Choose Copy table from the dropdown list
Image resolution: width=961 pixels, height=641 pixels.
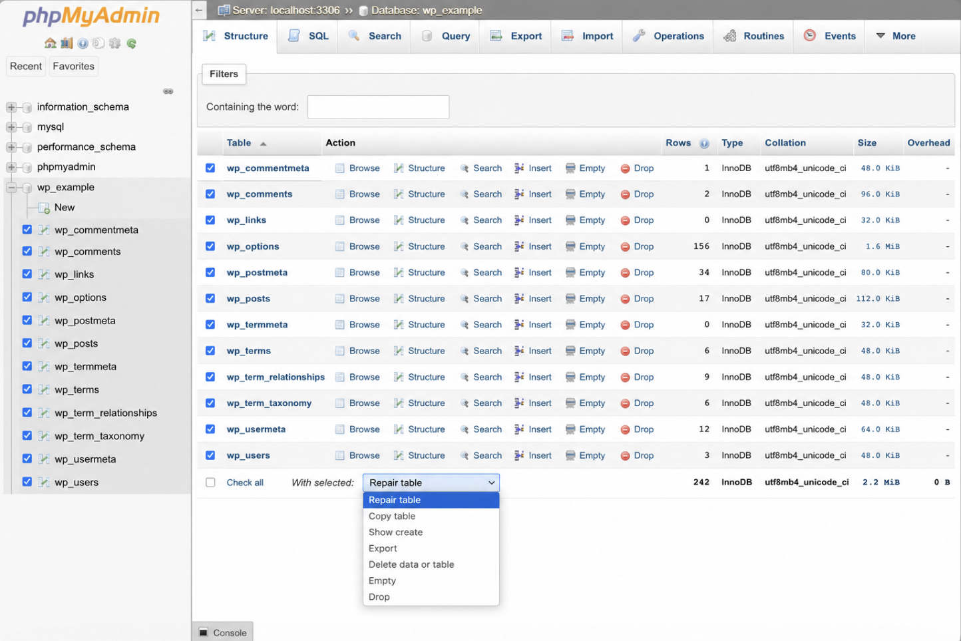click(x=431, y=516)
